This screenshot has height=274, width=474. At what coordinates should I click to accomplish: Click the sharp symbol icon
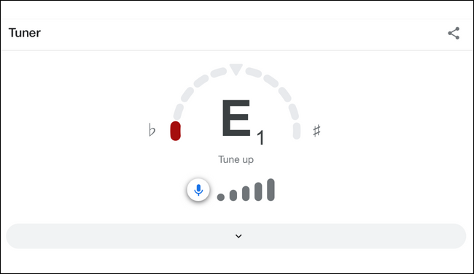point(316,131)
